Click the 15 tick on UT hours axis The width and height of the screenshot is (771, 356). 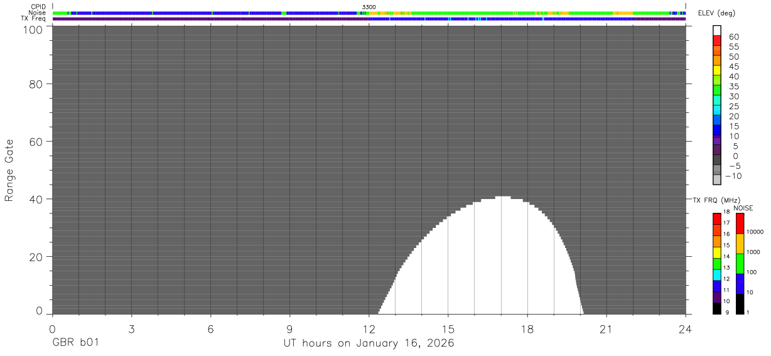(x=448, y=328)
